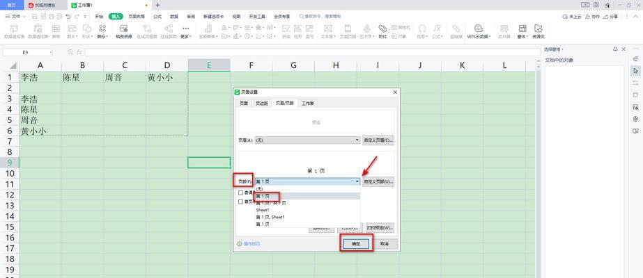
Task: Open the 开发工具 ribbon tab
Action: click(x=256, y=17)
